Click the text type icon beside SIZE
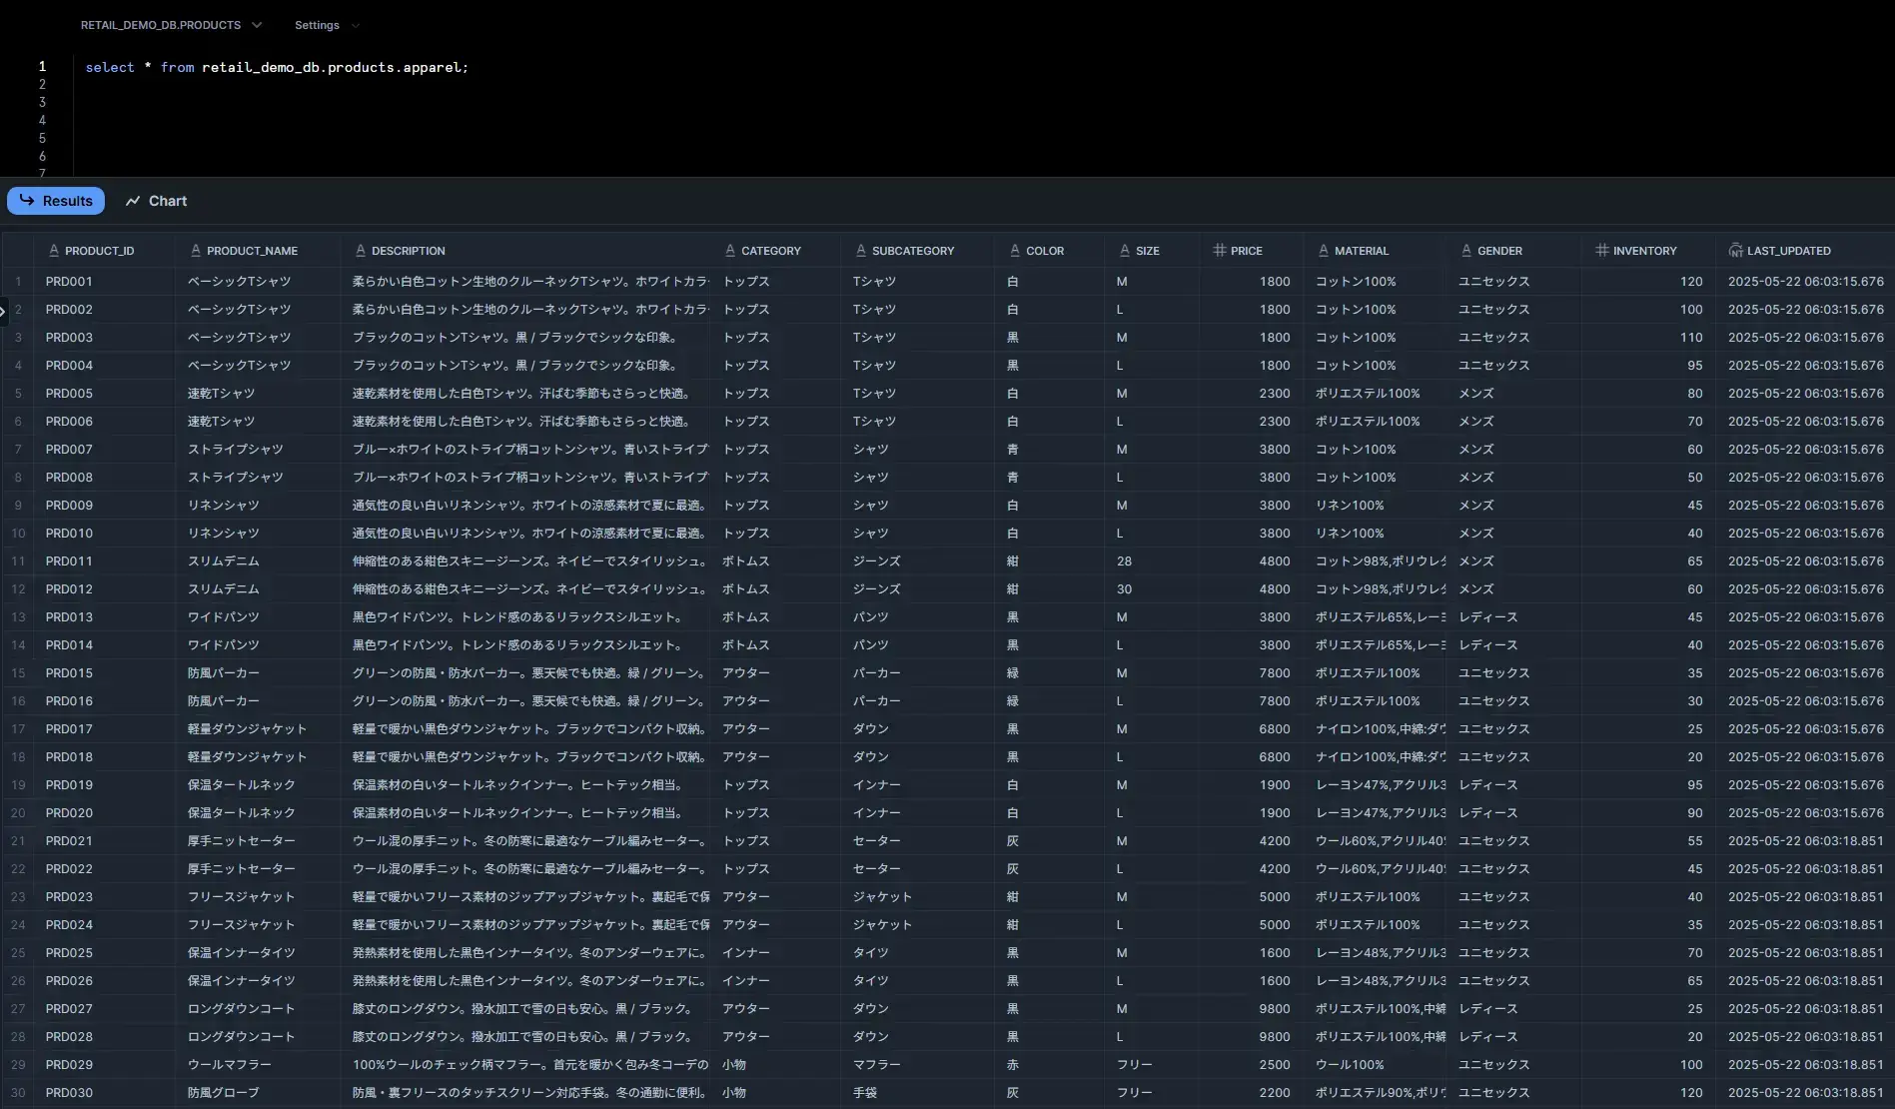Viewport: 1895px width, 1109px height. coord(1125,251)
